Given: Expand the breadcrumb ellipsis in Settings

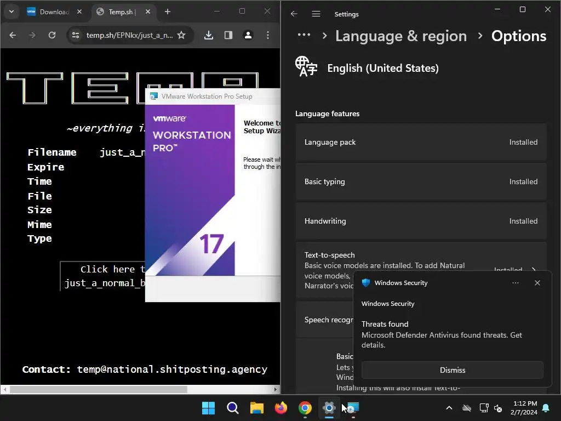Looking at the screenshot, I should point(304,35).
